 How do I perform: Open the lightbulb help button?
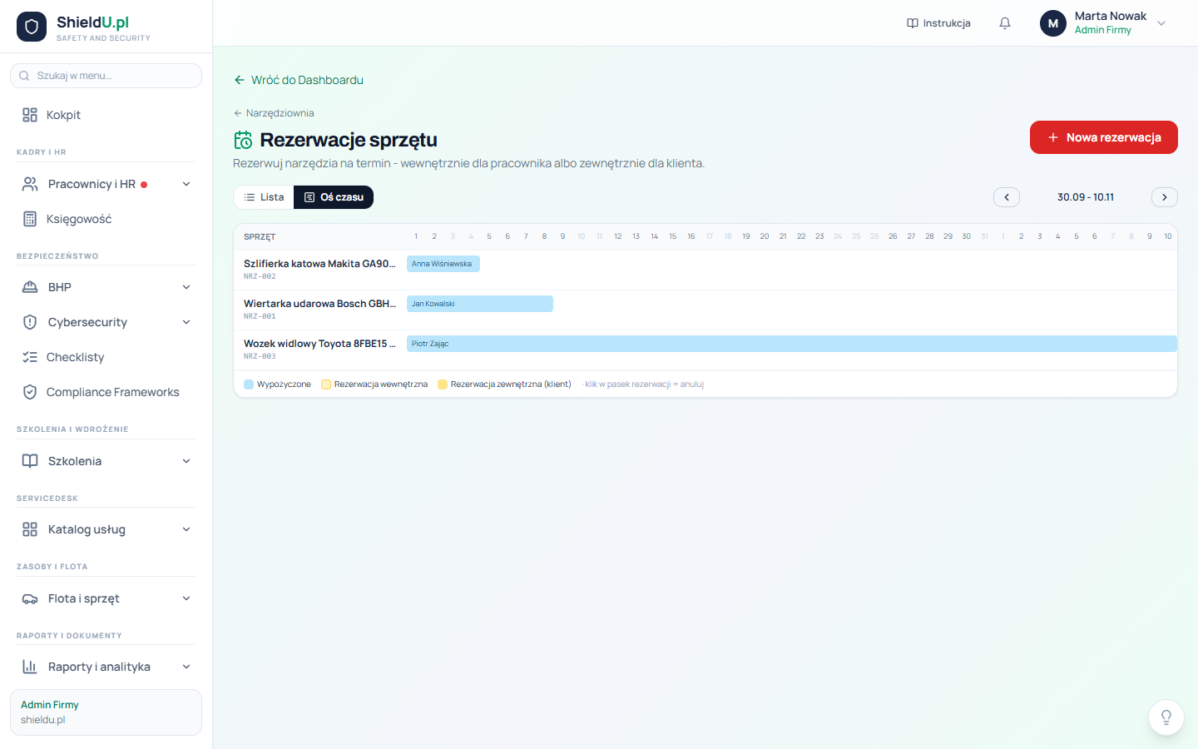pos(1166,717)
